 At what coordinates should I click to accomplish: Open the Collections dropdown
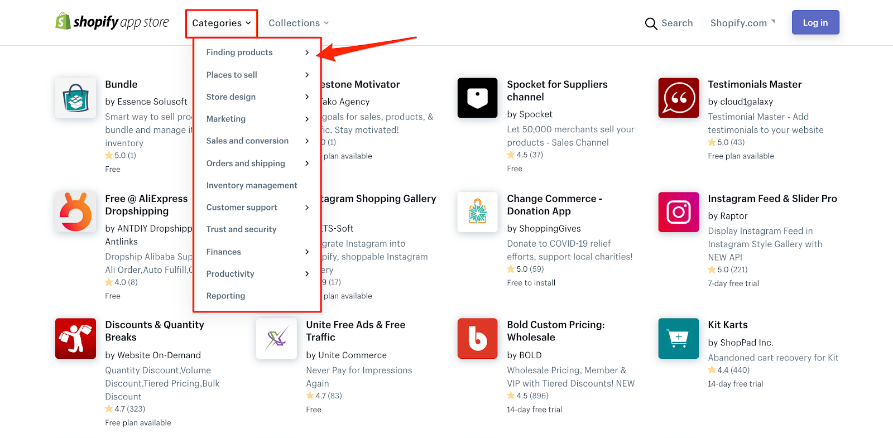[x=299, y=23]
